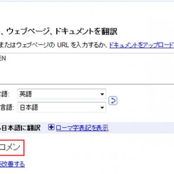Click the ローマ字表記を表示 link
174x174 pixels.
tap(82, 128)
